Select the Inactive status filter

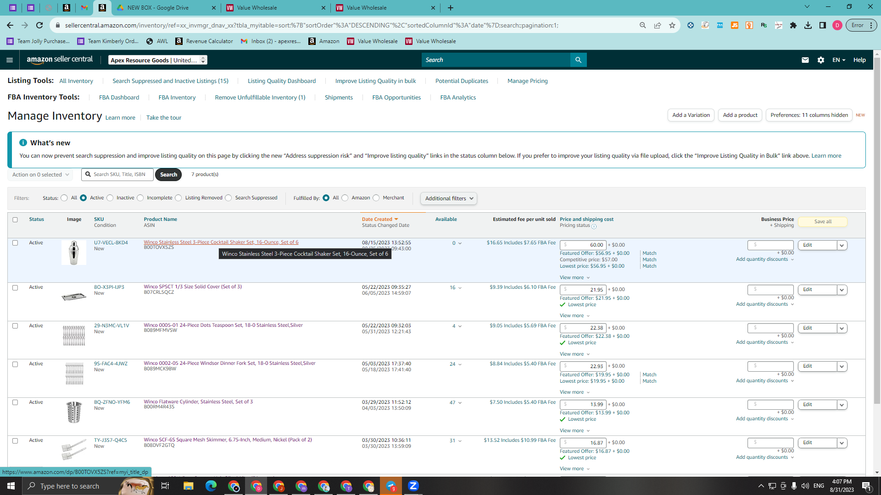110,198
